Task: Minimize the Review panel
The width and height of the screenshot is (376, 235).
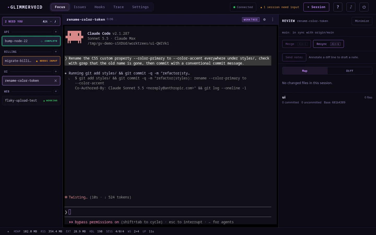Action: click(362, 21)
